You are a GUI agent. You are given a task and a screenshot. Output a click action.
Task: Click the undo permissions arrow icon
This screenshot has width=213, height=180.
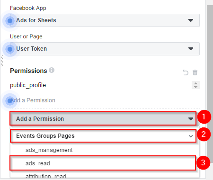(186, 72)
